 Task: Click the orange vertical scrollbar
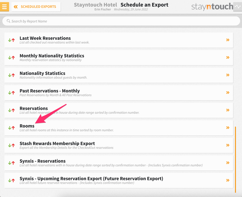(x=235, y=160)
